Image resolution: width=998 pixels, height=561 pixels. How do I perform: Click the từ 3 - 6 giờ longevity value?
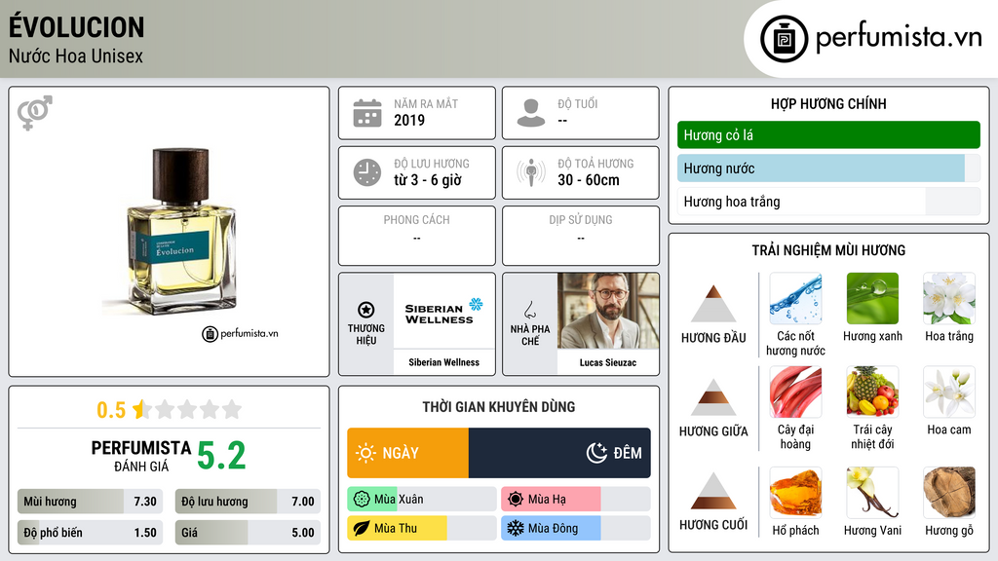[x=427, y=180]
